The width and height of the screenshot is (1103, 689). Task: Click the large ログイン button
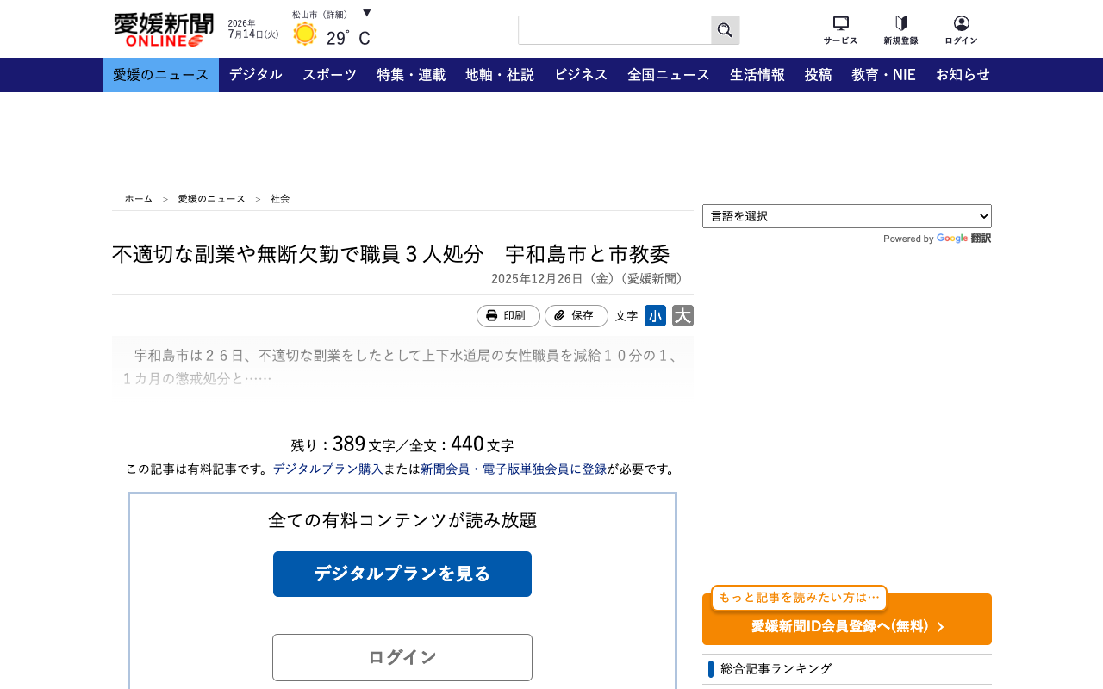coord(402,658)
